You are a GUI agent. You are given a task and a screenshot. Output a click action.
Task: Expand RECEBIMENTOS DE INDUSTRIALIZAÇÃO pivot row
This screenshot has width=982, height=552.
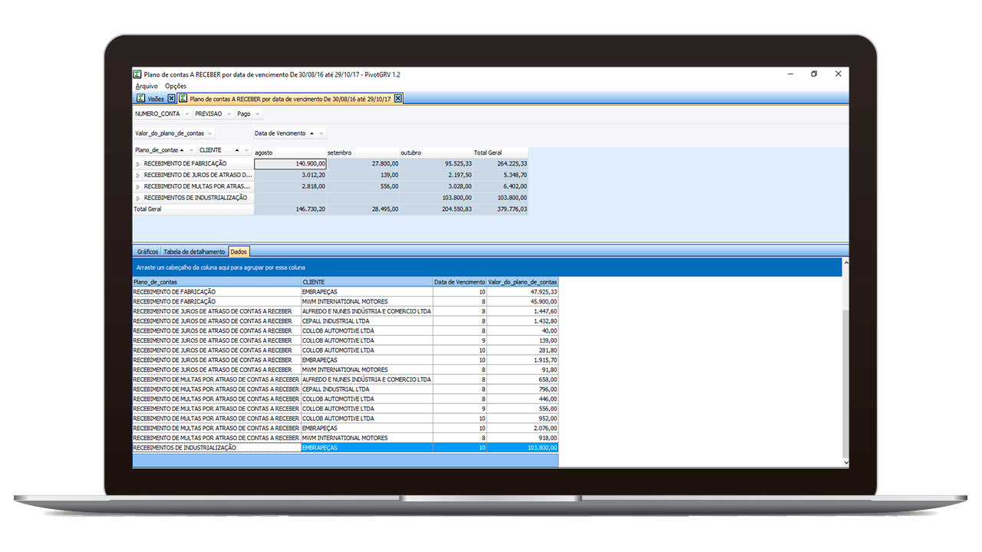point(138,198)
